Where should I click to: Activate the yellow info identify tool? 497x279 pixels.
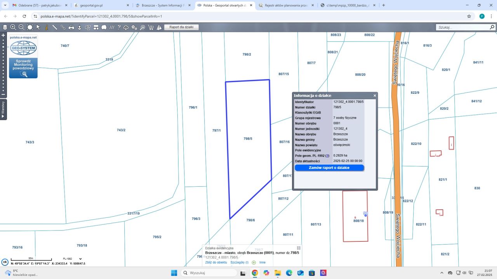pyautogui.click(x=46, y=27)
